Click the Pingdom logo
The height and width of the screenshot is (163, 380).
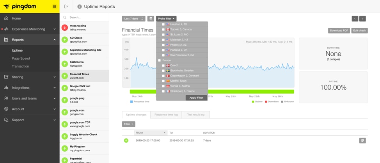click(20, 7)
